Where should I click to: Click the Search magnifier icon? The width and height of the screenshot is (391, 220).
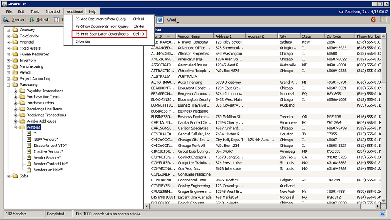click(6, 20)
